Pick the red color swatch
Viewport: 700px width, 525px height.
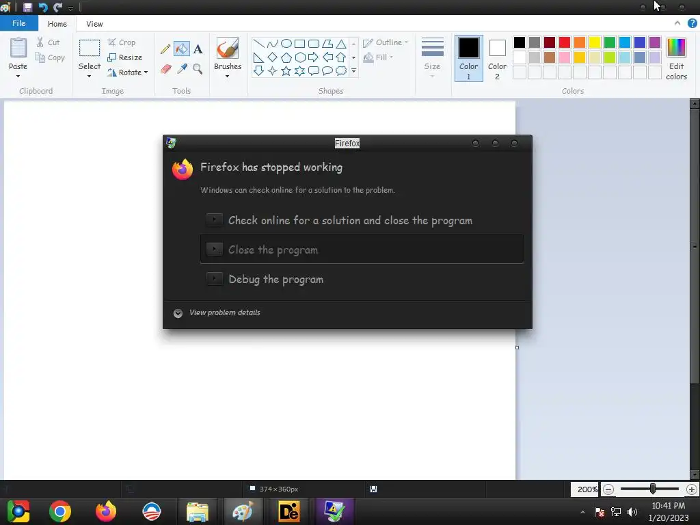coord(565,42)
